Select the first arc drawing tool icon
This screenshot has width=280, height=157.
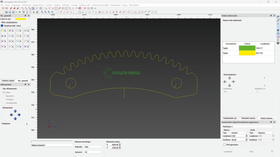point(146,12)
